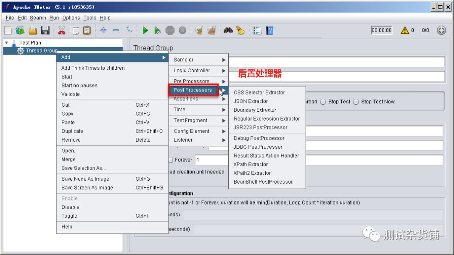
Task: Toggle the Forever checkbox
Action: tap(171, 160)
